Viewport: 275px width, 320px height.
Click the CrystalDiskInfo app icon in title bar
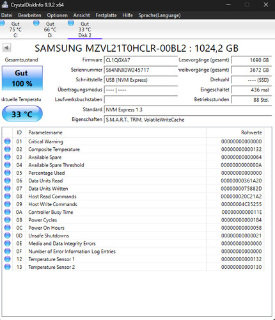pyautogui.click(x=4, y=4)
